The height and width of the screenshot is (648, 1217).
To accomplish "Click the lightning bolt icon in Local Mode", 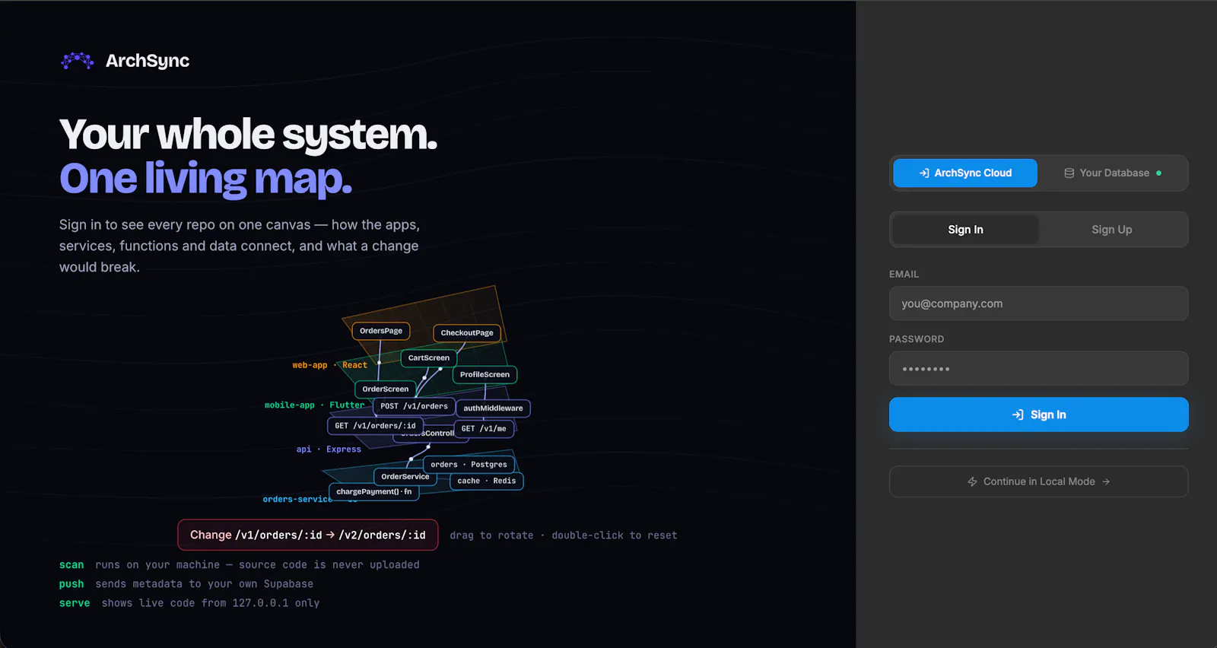I will (x=972, y=481).
